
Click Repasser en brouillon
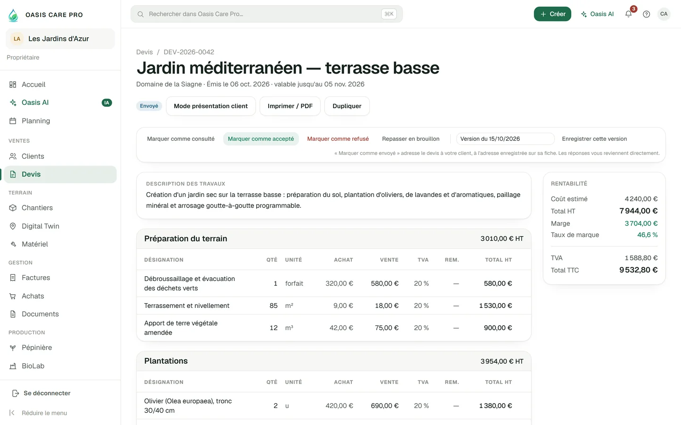click(x=411, y=139)
